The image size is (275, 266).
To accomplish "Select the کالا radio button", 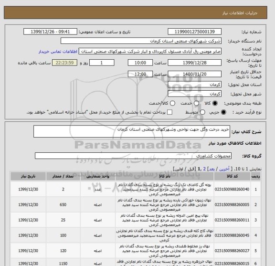I will (215, 103).
